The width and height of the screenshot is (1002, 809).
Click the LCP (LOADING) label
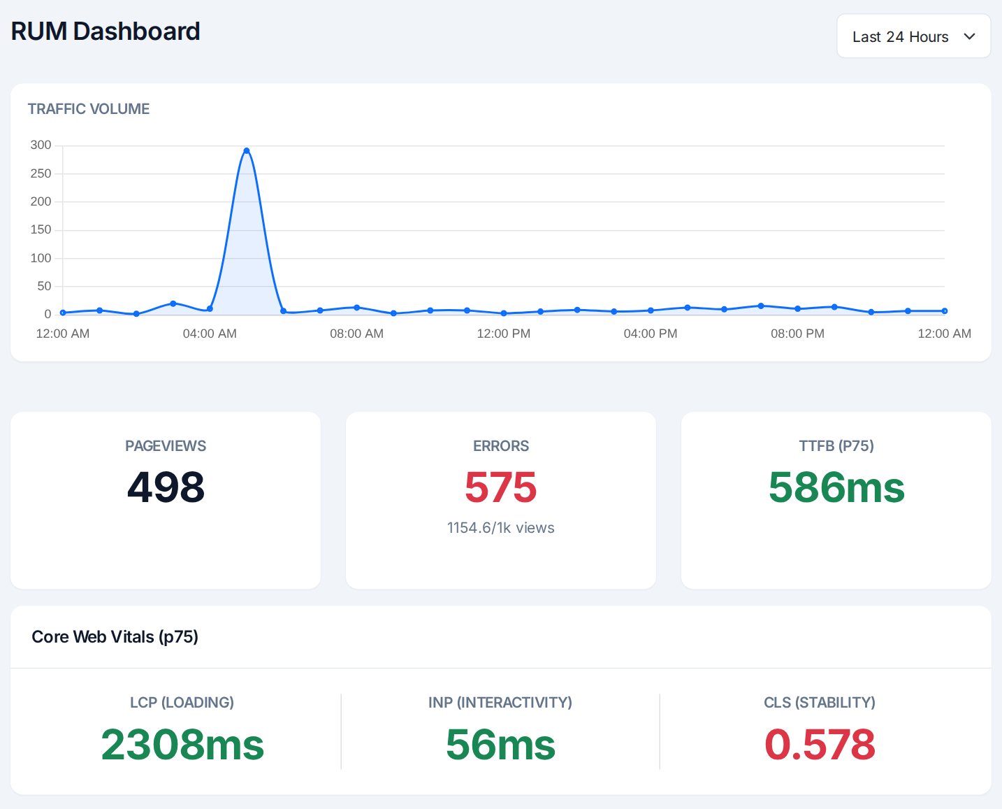[x=182, y=703]
